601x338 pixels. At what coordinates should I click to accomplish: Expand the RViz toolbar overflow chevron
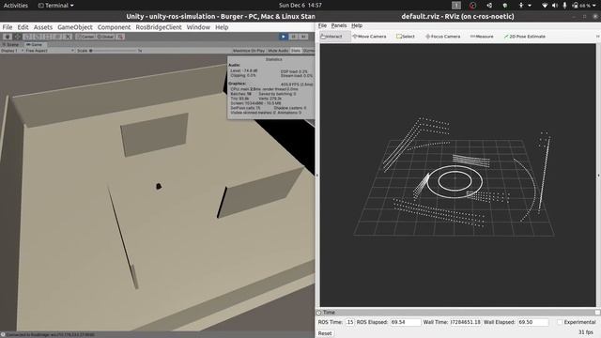(597, 37)
